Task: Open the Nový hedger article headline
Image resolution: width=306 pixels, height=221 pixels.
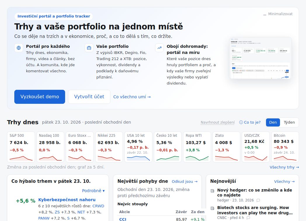Action: click(255, 192)
